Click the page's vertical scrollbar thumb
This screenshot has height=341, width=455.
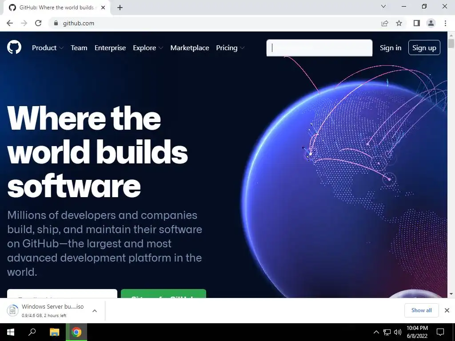click(451, 43)
